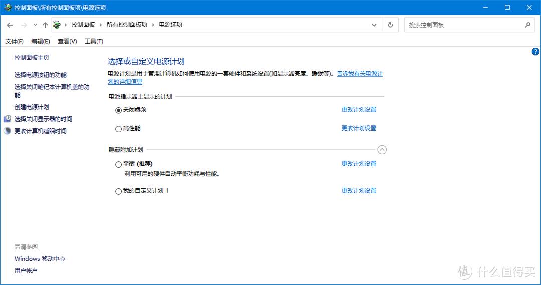Screen dimensions: 541x285
Task: Click 控制面板 in the breadcrumb
Action: click(x=83, y=25)
